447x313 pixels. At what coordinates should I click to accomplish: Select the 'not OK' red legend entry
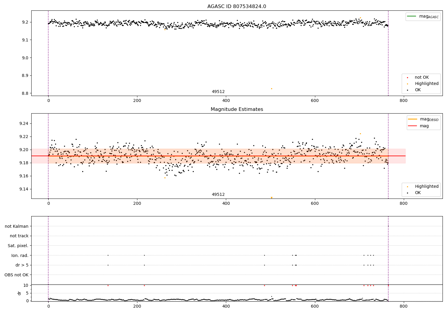coord(421,78)
